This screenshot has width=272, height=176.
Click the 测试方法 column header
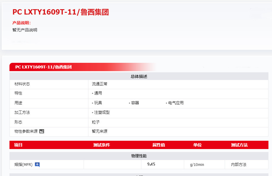tap(239, 145)
